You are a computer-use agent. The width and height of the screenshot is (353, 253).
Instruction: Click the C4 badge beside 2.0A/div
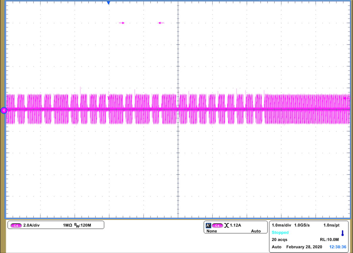tap(16, 225)
